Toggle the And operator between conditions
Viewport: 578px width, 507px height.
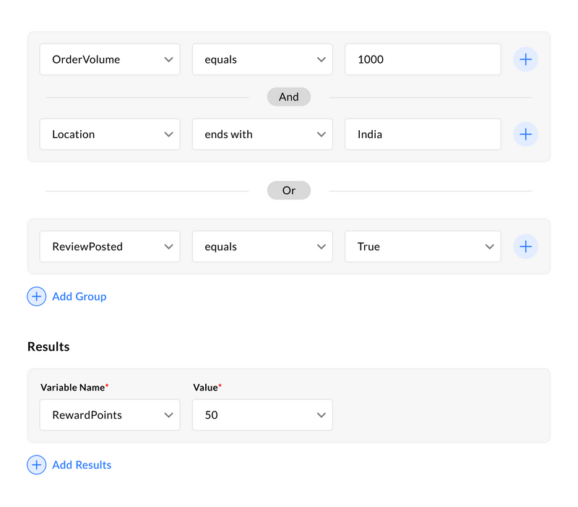pyautogui.click(x=288, y=96)
